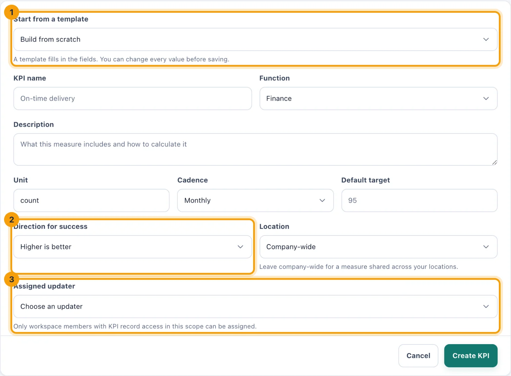Focus the Description text area
This screenshot has width=511, height=376.
tap(255, 150)
